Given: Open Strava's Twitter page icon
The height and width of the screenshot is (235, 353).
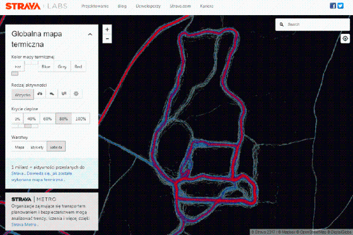Looking at the screenshot, I should (x=340, y=6).
